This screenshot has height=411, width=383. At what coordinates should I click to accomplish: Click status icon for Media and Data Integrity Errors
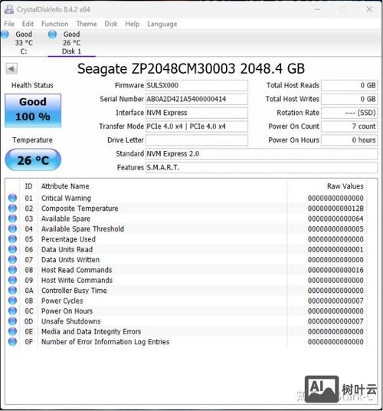tap(12, 331)
